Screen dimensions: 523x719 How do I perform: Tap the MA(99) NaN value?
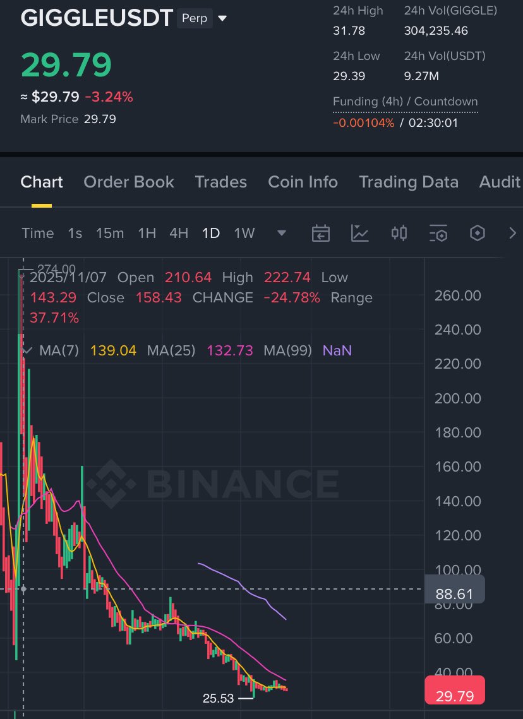tap(337, 351)
